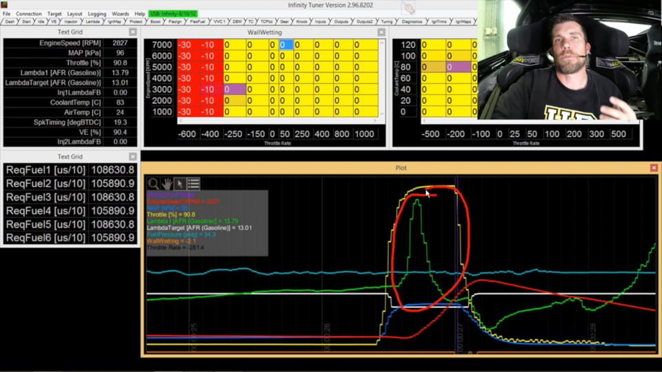Click the application icon in the title bar
Viewport: 662px width, 372px height.
click(4, 5)
